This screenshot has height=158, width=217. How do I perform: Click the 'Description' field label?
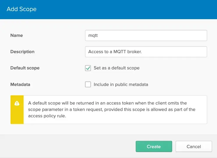[22, 52]
